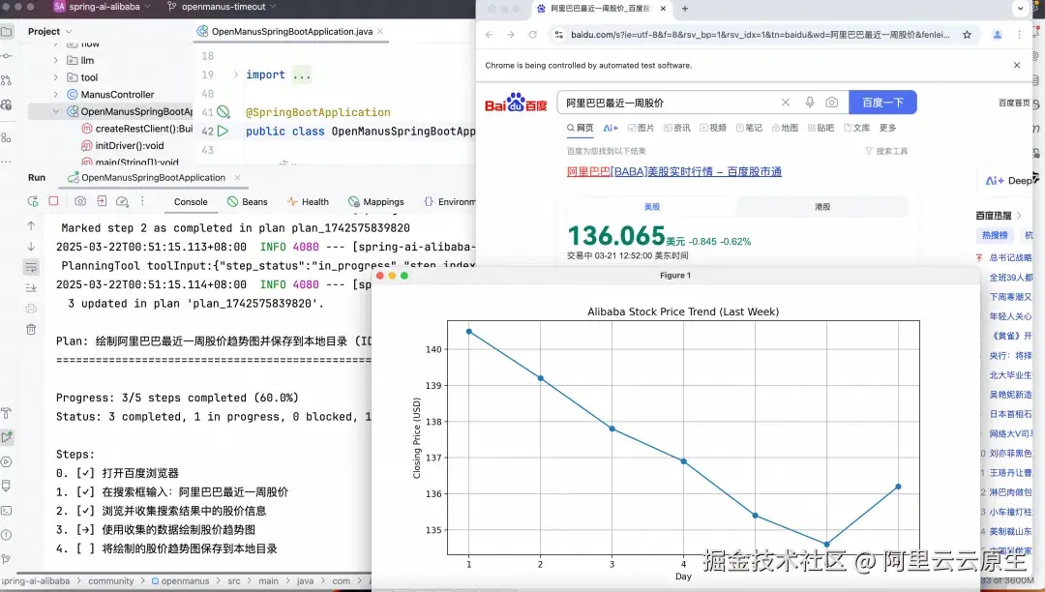Expand folded import block on line 19
This screenshot has height=592, width=1045.
[235, 74]
